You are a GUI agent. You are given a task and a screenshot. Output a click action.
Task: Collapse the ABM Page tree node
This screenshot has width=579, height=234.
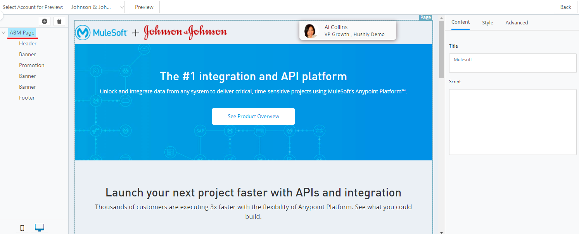pyautogui.click(x=3, y=33)
